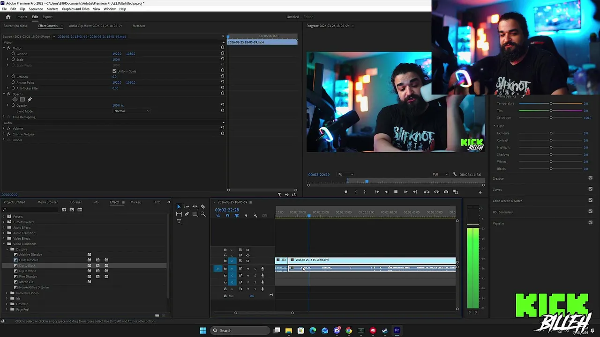Click Mark In bracket in Program Monitor

[356, 192]
